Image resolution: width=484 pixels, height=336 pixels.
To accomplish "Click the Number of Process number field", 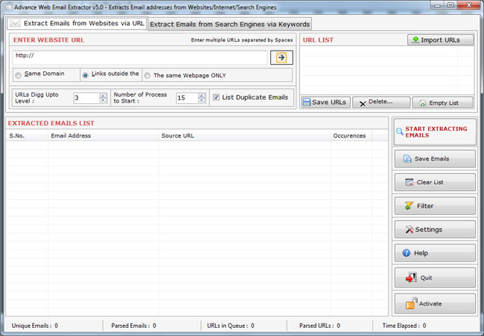I will (188, 98).
